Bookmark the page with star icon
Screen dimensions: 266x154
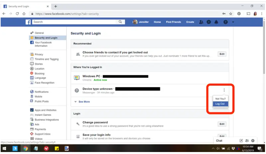[x=231, y=14]
